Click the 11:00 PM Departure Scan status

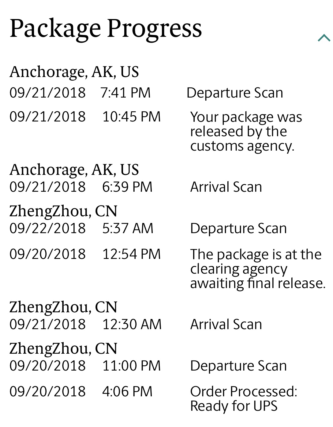coord(238,366)
